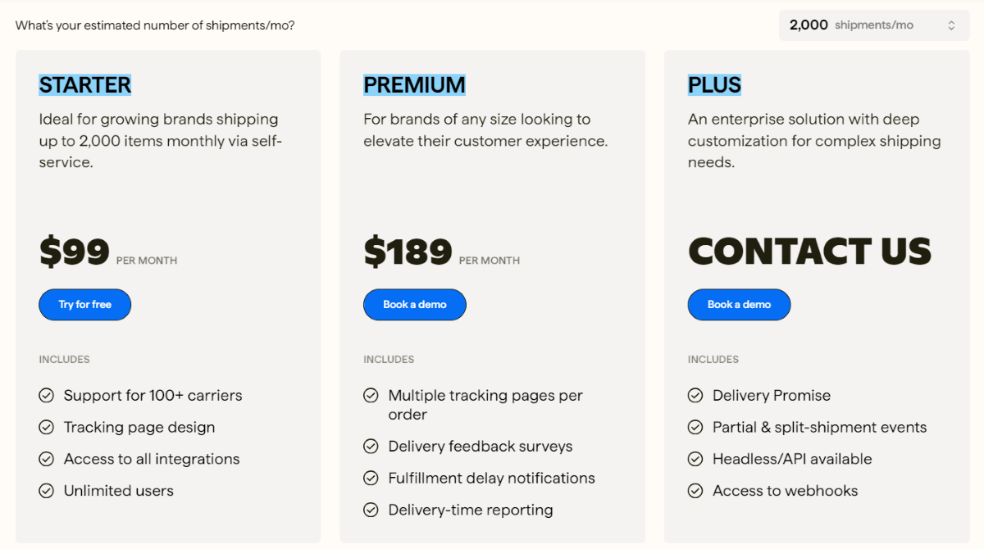This screenshot has height=549, width=984.
Task: Select the PLUS plan heading
Action: pyautogui.click(x=714, y=85)
